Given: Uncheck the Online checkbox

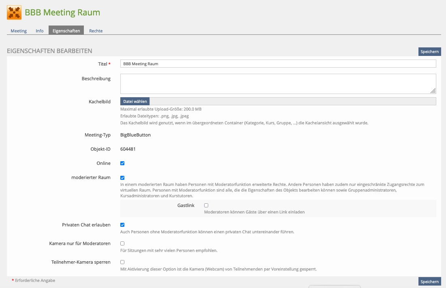Looking at the screenshot, I should pos(122,163).
